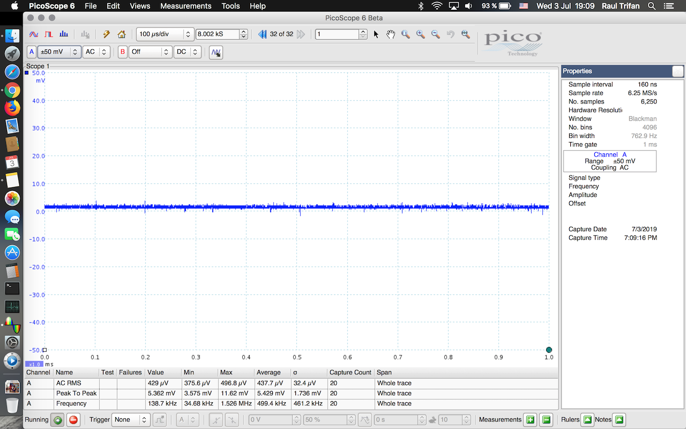Click the zoom to full view icon
This screenshot has width=686, height=429.
point(465,34)
